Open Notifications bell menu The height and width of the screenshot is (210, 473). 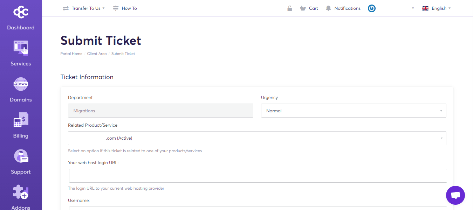click(343, 8)
